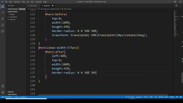Change line ending via CRLF
183x103 pixels.
point(151,97)
